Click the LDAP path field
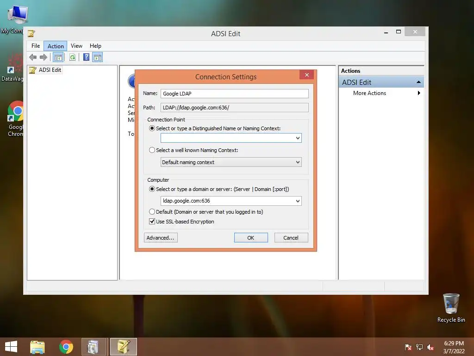Screen dimensions: 474x356 click(235, 108)
